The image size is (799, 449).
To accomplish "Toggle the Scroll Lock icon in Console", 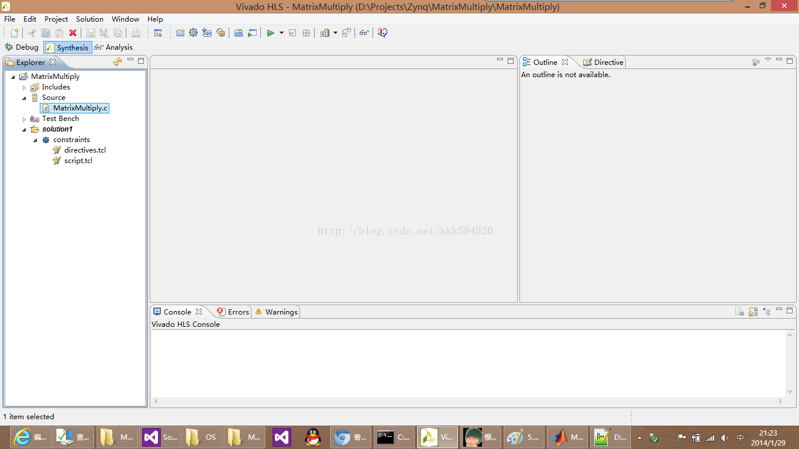I will 753,312.
